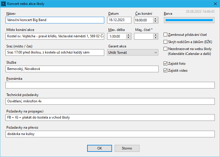This screenshot has width=220, height=157.
Task: Click the Název text field
Action: pos(55,20)
